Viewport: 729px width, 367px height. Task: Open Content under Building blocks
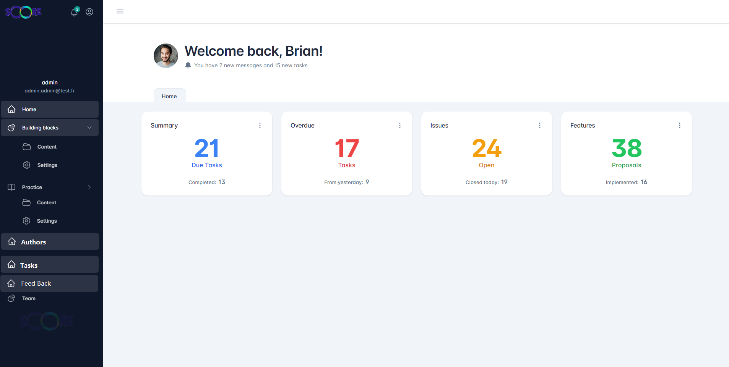[x=47, y=147]
